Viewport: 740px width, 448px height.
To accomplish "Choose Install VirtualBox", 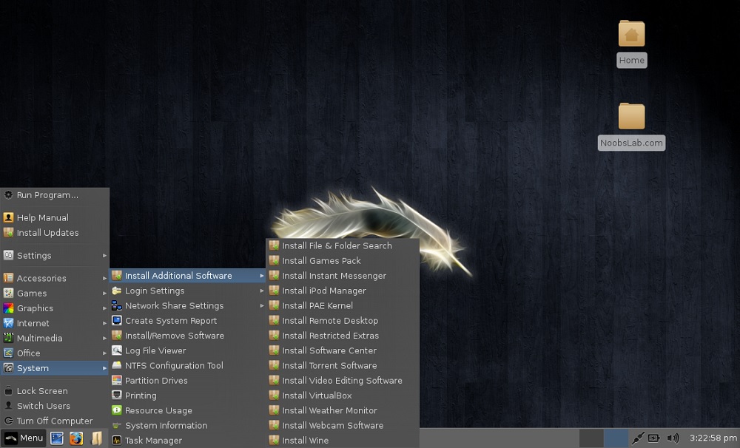I will [343, 396].
